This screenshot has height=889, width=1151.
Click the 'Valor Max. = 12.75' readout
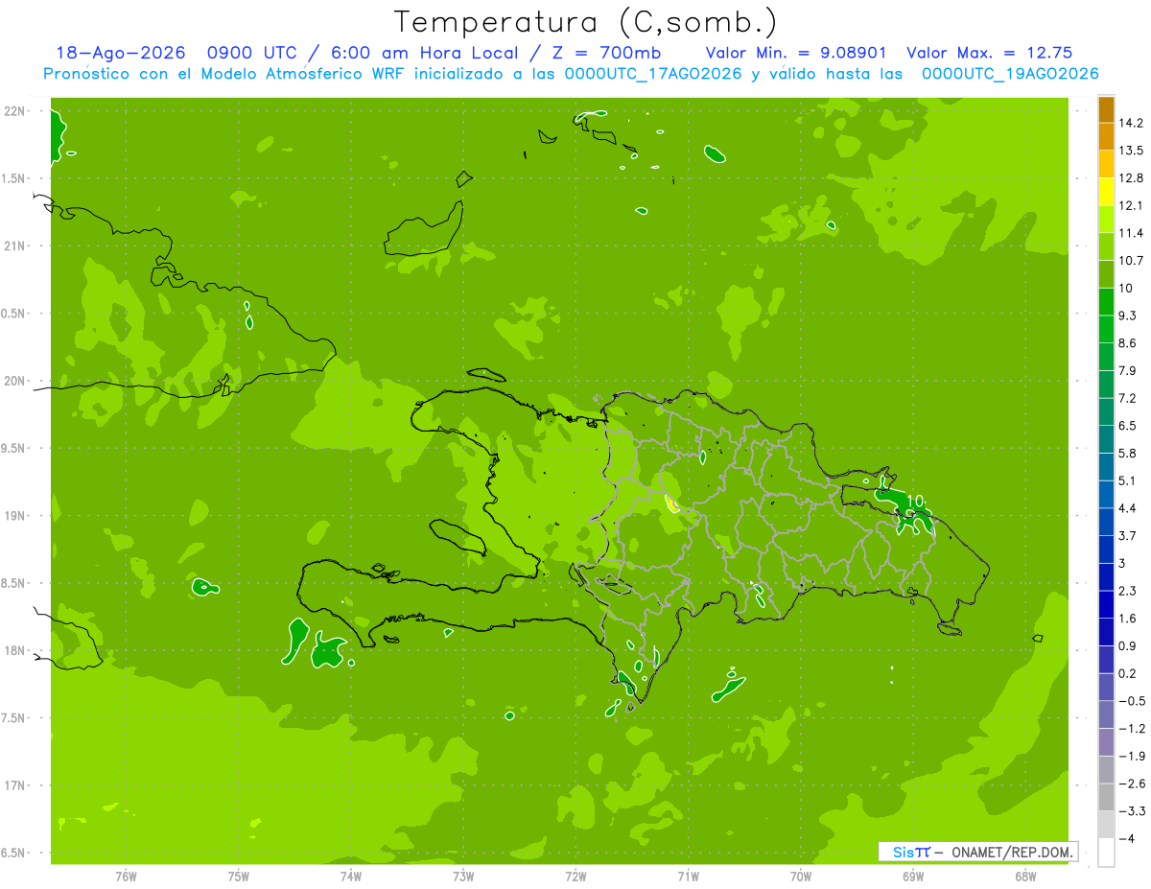(990, 53)
